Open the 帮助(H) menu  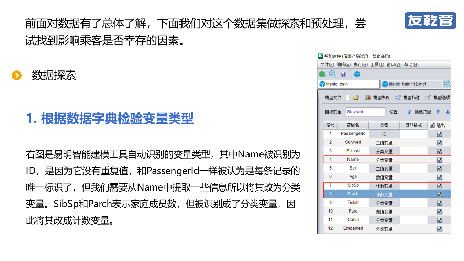click(411, 65)
